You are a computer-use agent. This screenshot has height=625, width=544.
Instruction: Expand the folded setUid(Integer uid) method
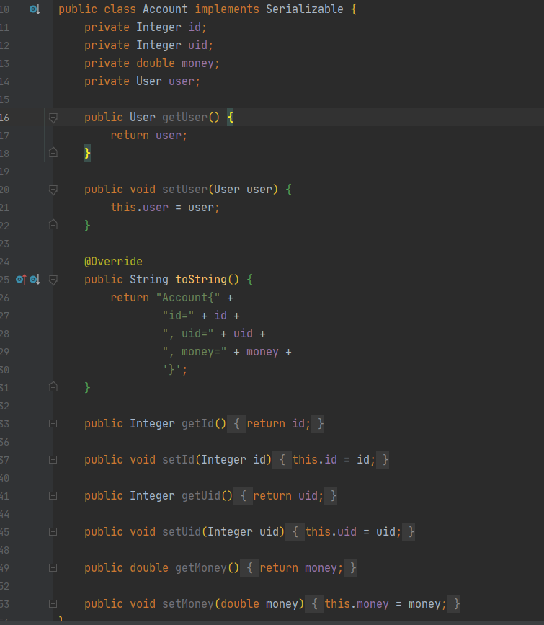pyautogui.click(x=53, y=532)
